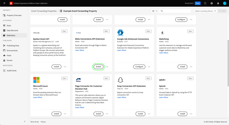Install the Pega Connector extension
Screen dimensions: 229x125
pos(98,114)
